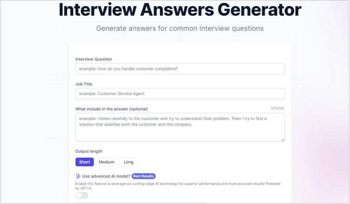Click the purple Best Results badge
This screenshot has width=350, height=204.
(144, 176)
